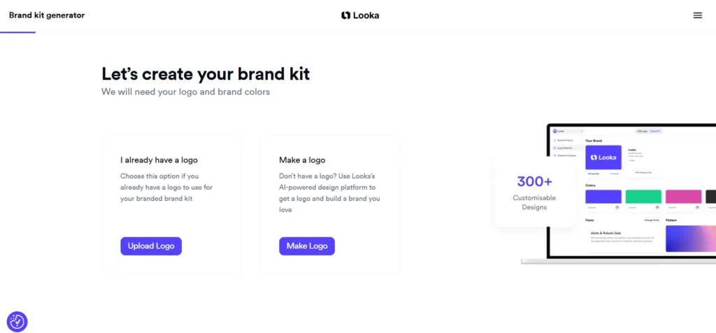
Task: Open Brand Kit Home in preview sidebar
Action: (x=565, y=141)
